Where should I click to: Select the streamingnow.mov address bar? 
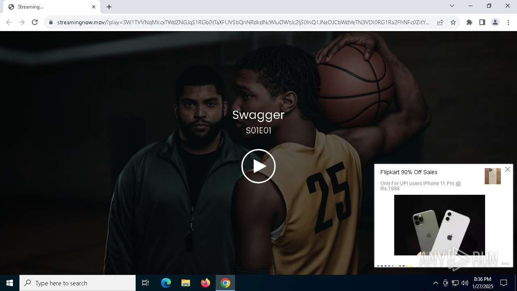(243, 22)
